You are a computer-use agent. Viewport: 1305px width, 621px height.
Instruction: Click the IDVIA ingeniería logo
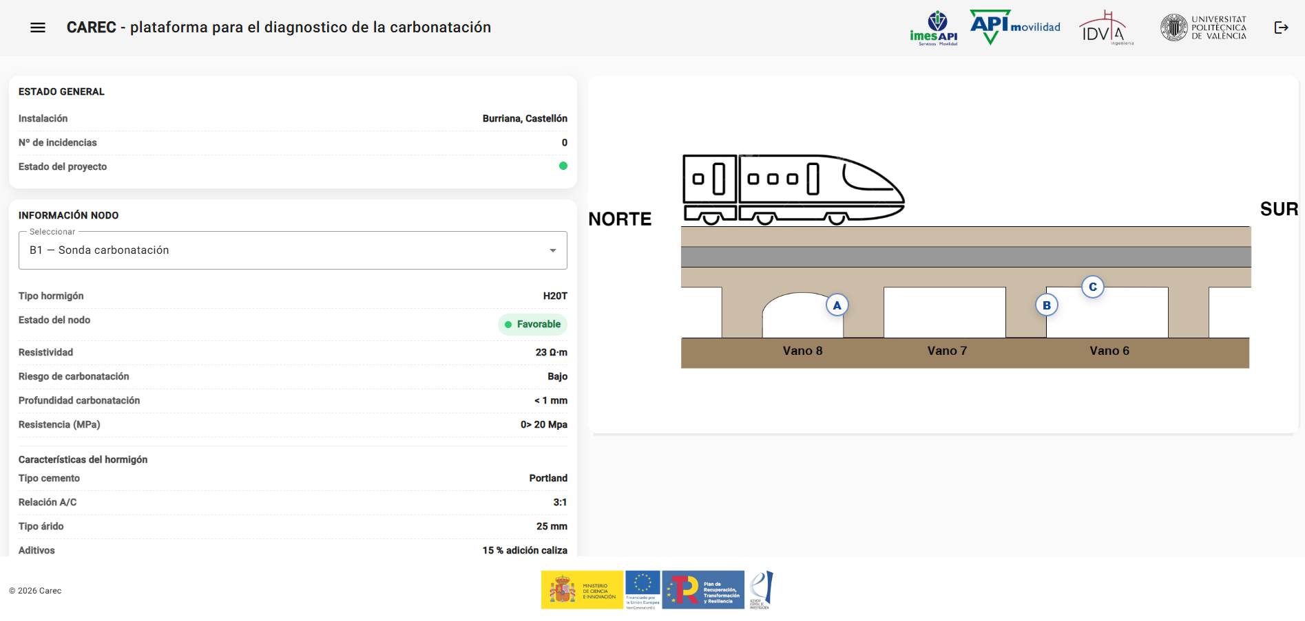[1106, 28]
